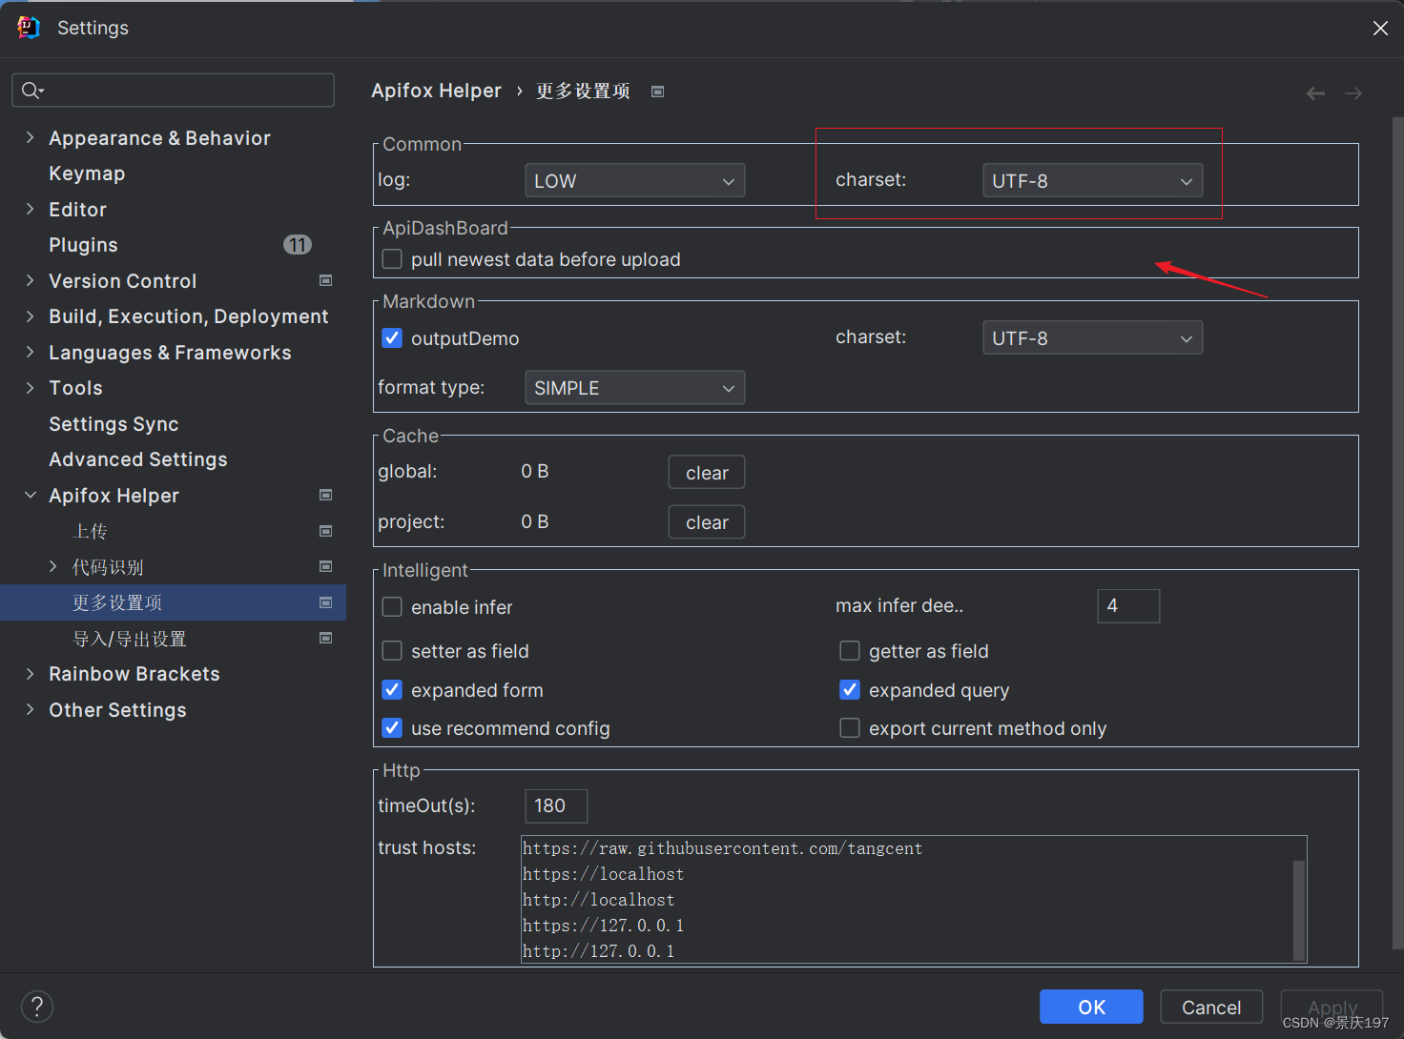Confirm settings with OK button
This screenshot has height=1039, width=1404.
click(x=1091, y=1007)
